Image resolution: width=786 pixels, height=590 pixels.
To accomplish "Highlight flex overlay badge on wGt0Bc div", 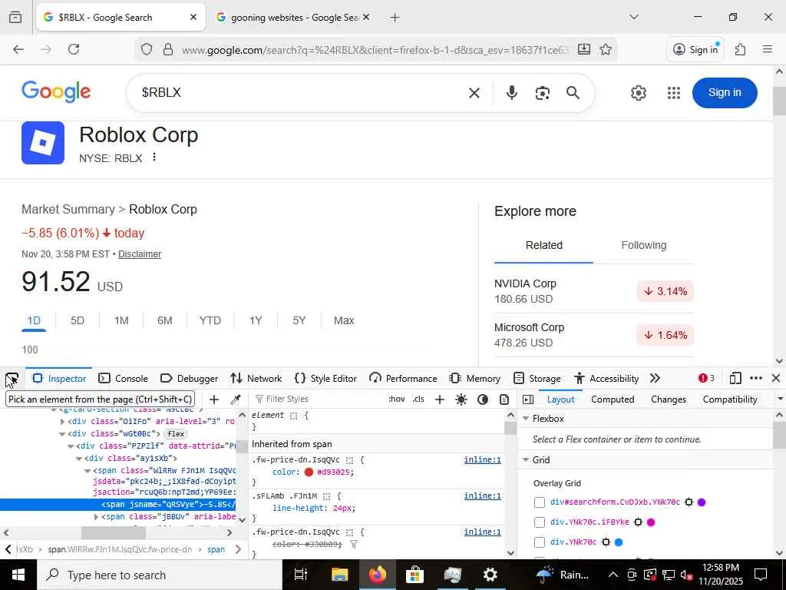I will (x=176, y=434).
